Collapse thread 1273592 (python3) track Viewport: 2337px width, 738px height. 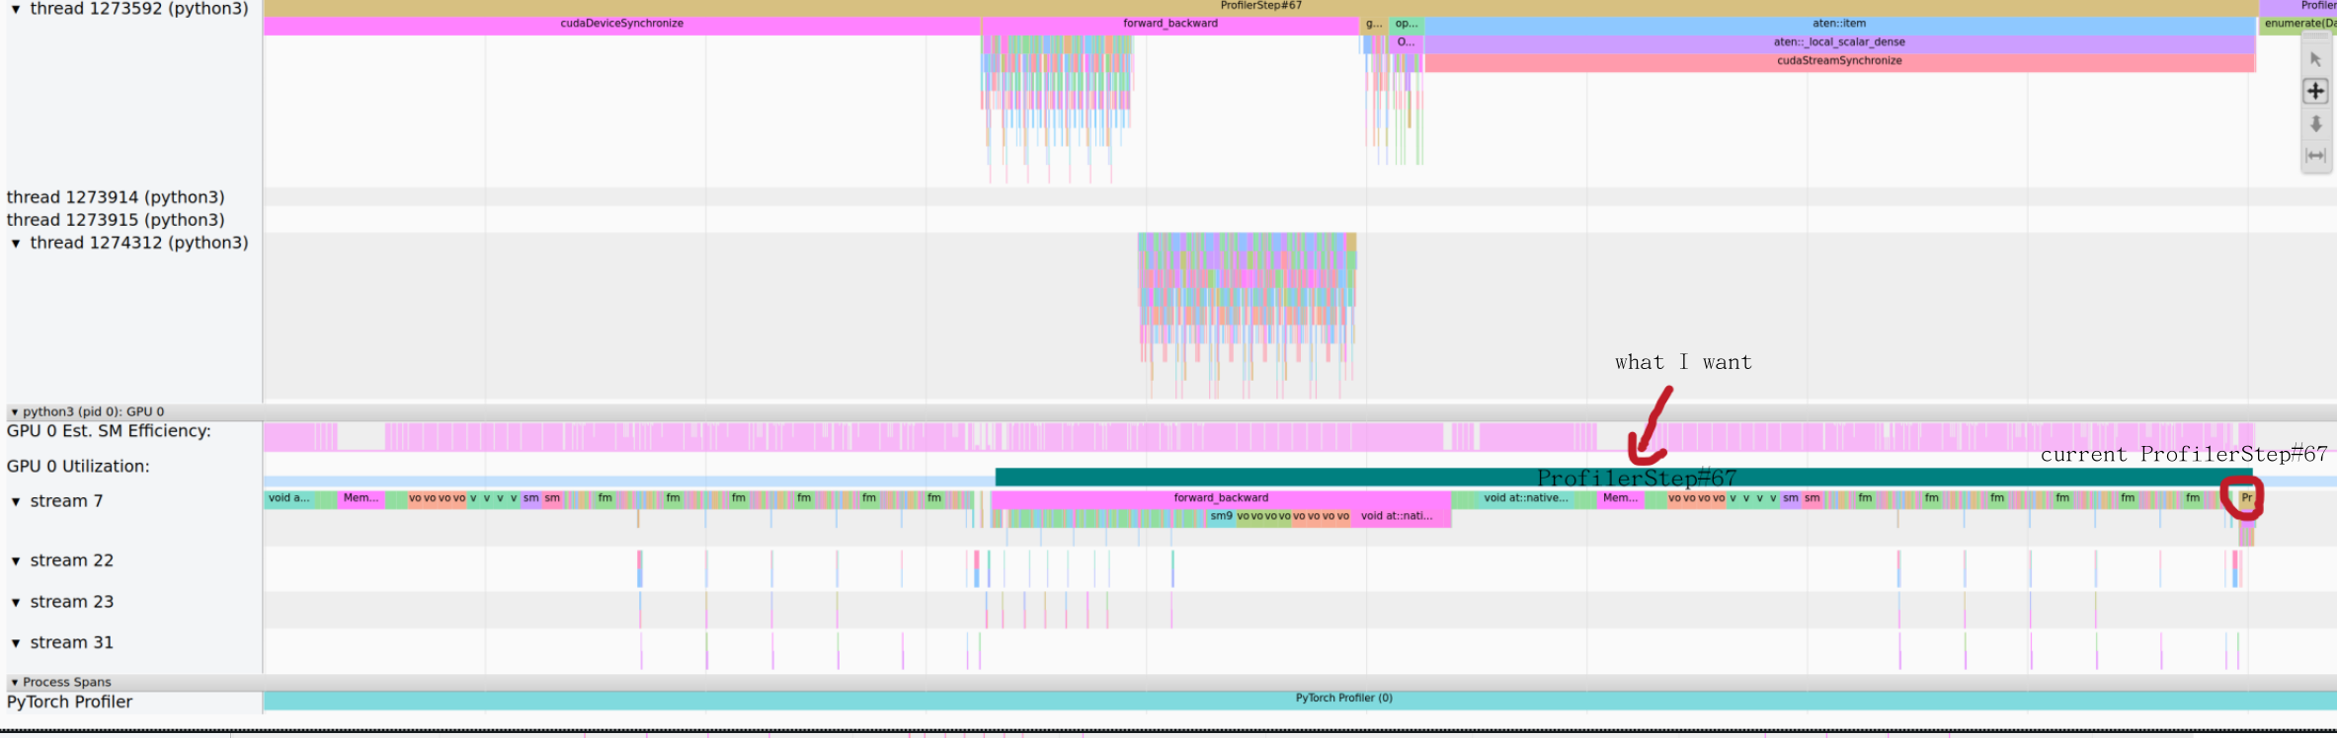click(x=16, y=9)
